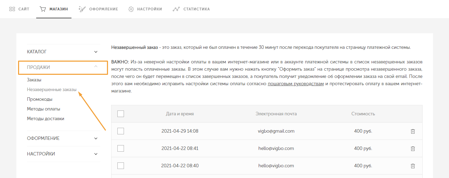Open Промокоды in the sidebar

coord(40,99)
